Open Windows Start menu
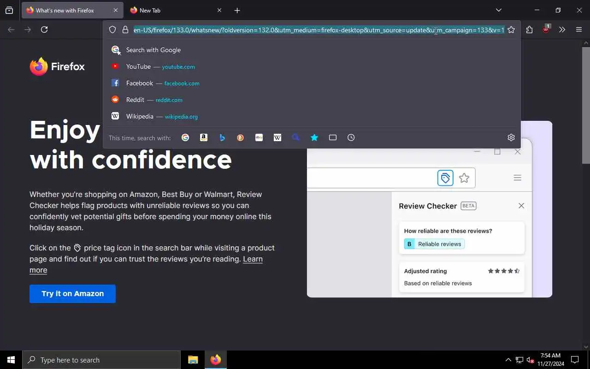The height and width of the screenshot is (369, 590). (11, 360)
